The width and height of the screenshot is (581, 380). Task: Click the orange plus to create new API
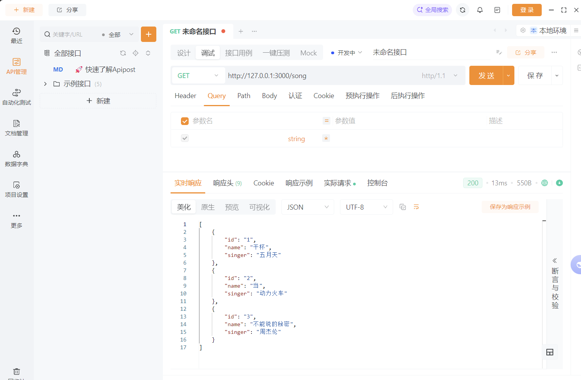click(x=148, y=34)
